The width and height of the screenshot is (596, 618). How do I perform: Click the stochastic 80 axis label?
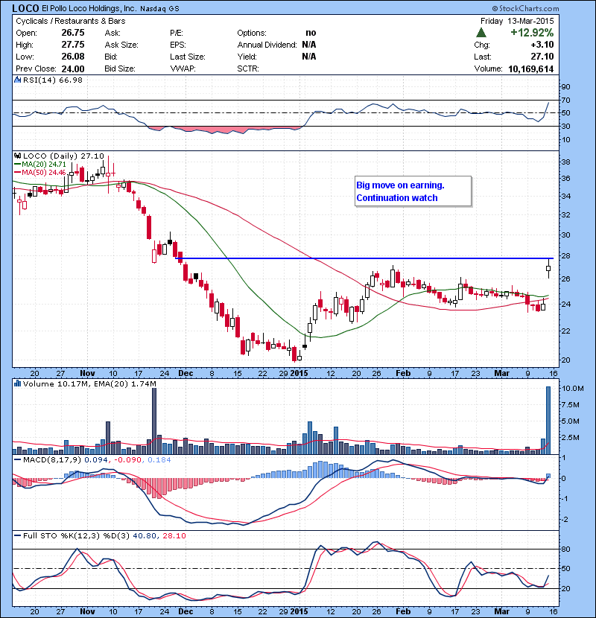pyautogui.click(x=566, y=549)
